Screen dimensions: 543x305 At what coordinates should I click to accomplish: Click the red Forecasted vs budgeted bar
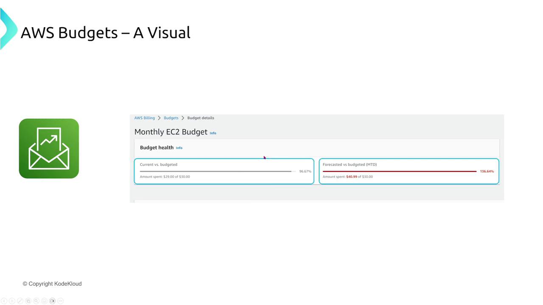[399, 171]
